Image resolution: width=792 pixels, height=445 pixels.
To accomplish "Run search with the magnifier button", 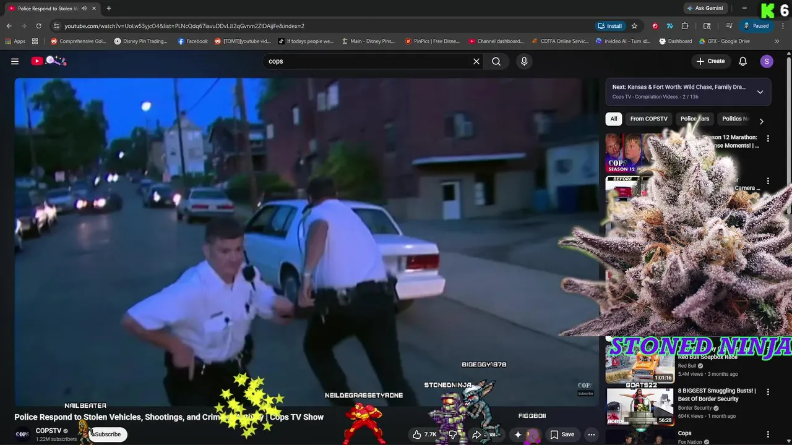I will pyautogui.click(x=496, y=61).
